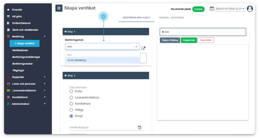The height and width of the screenshot is (139, 259).
Task: Click the Verifikatdatum calendar picker icon
Action: click(140, 127)
